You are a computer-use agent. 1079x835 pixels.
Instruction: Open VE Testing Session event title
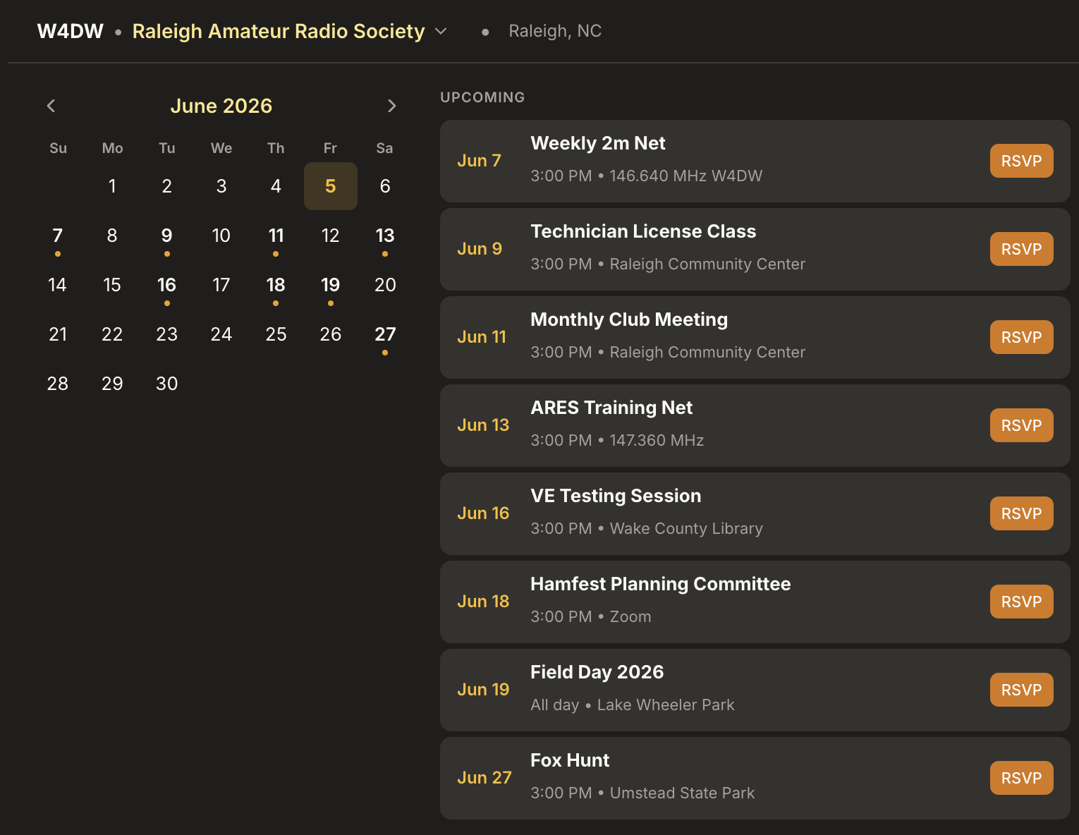point(616,496)
